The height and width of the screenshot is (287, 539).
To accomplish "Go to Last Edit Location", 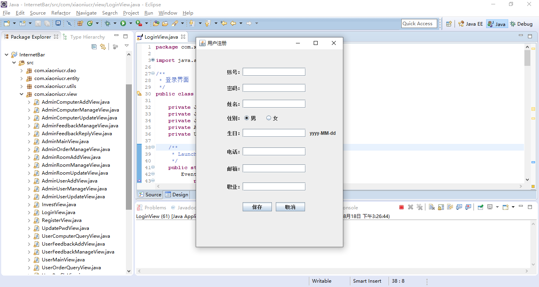I will [224, 24].
